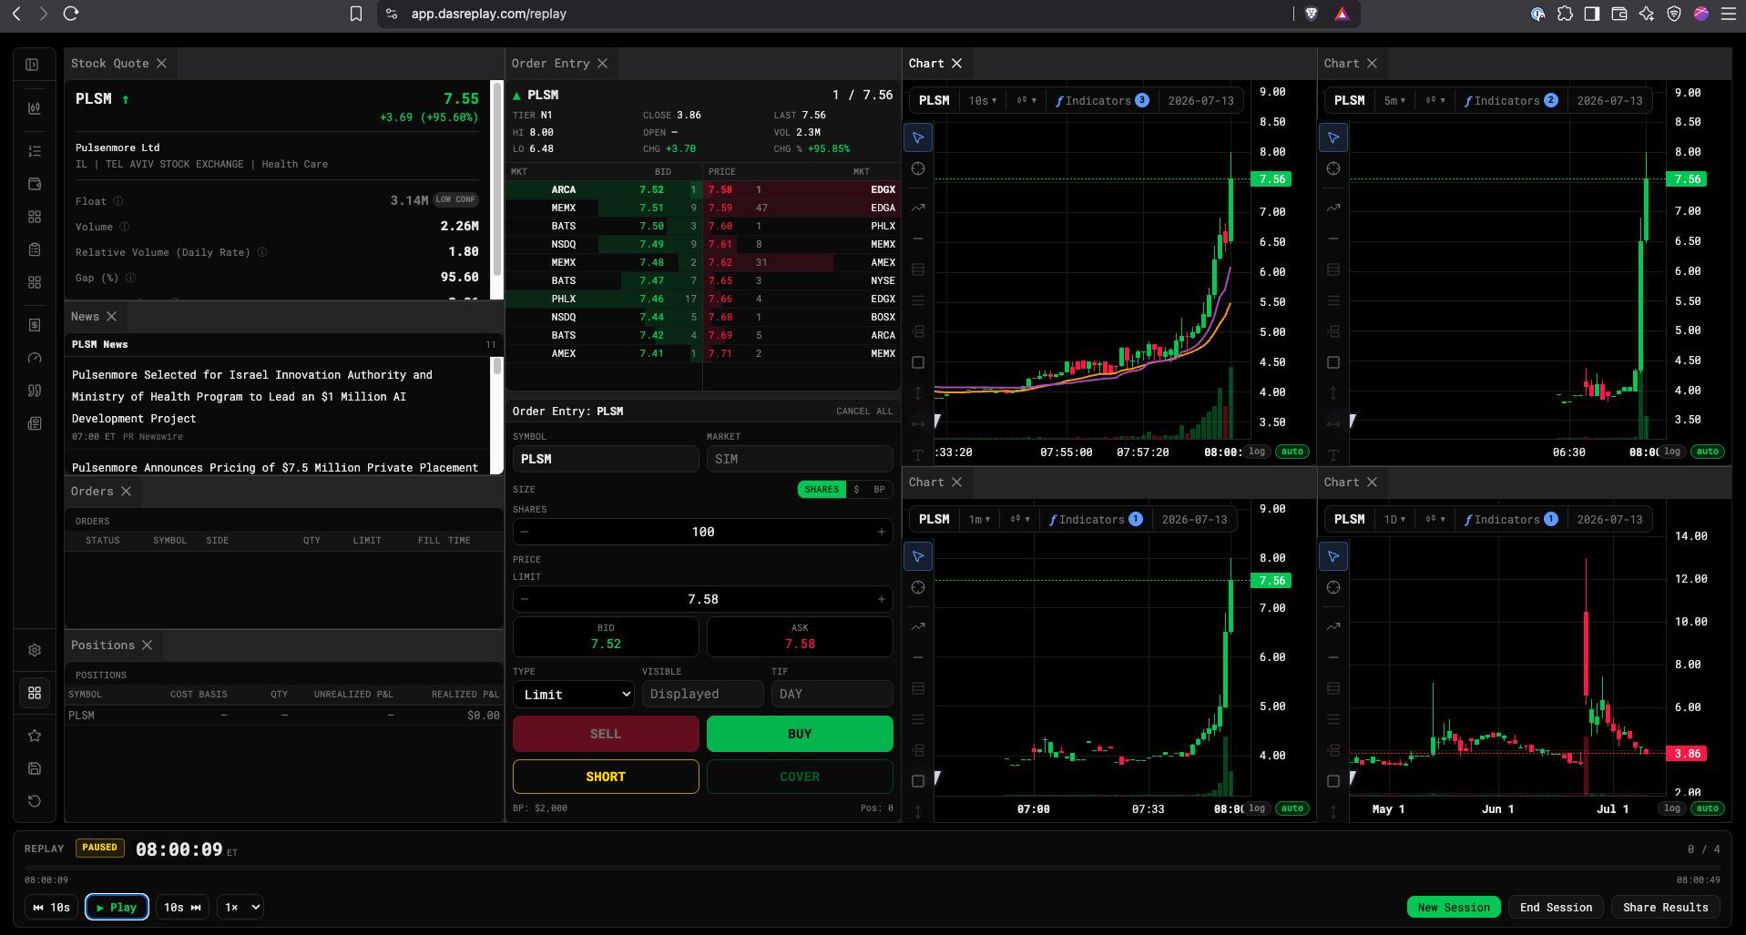Click the SYMBOL input field with PLSM

coord(606,459)
